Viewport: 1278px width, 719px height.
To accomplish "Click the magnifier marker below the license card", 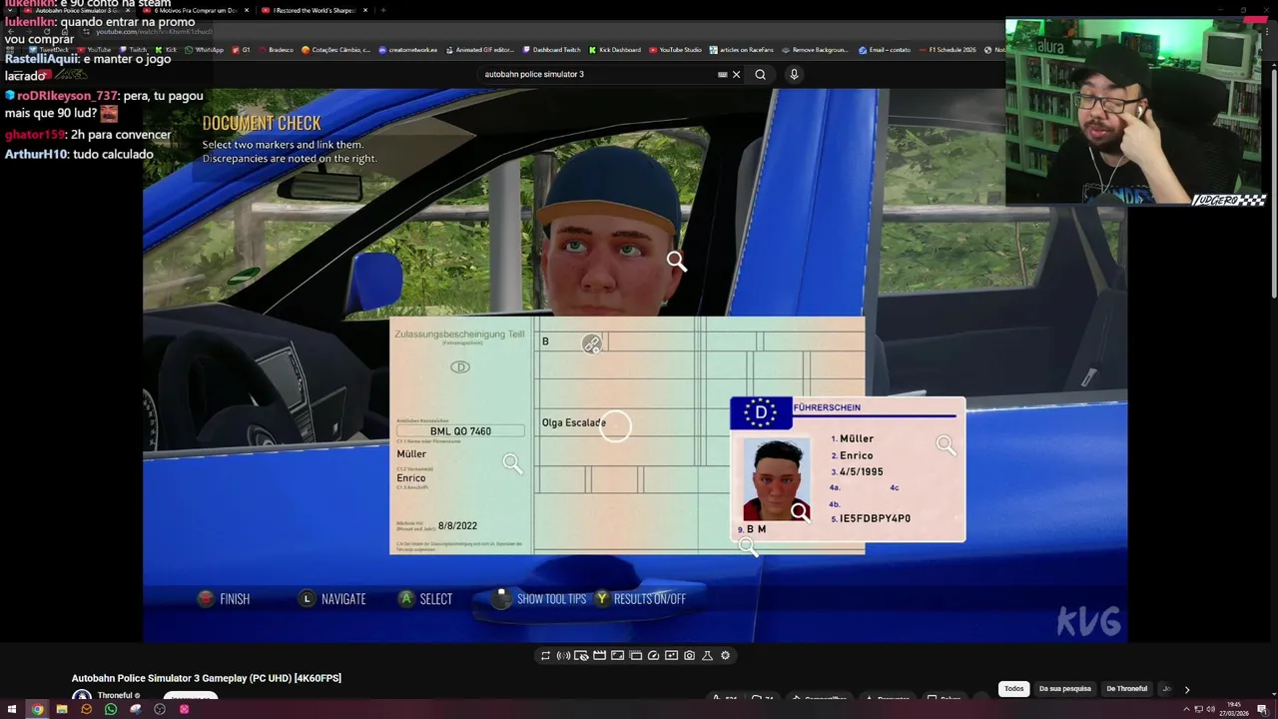I will (748, 546).
